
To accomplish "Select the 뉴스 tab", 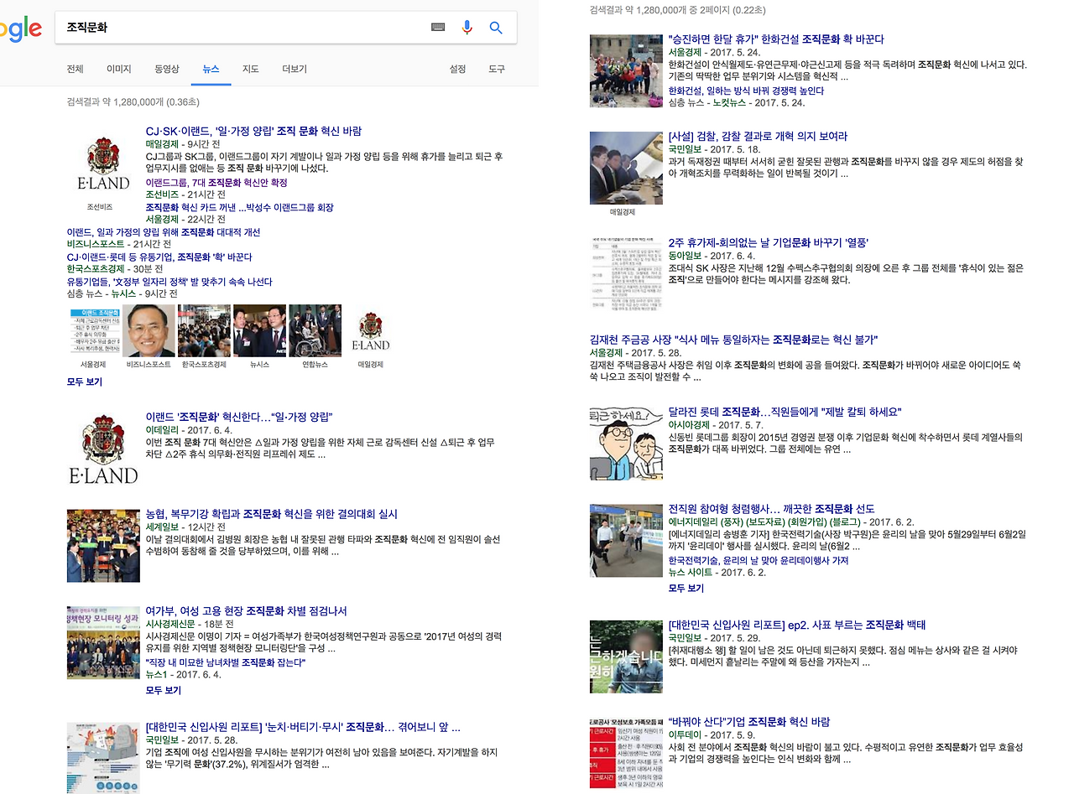I will tap(211, 69).
